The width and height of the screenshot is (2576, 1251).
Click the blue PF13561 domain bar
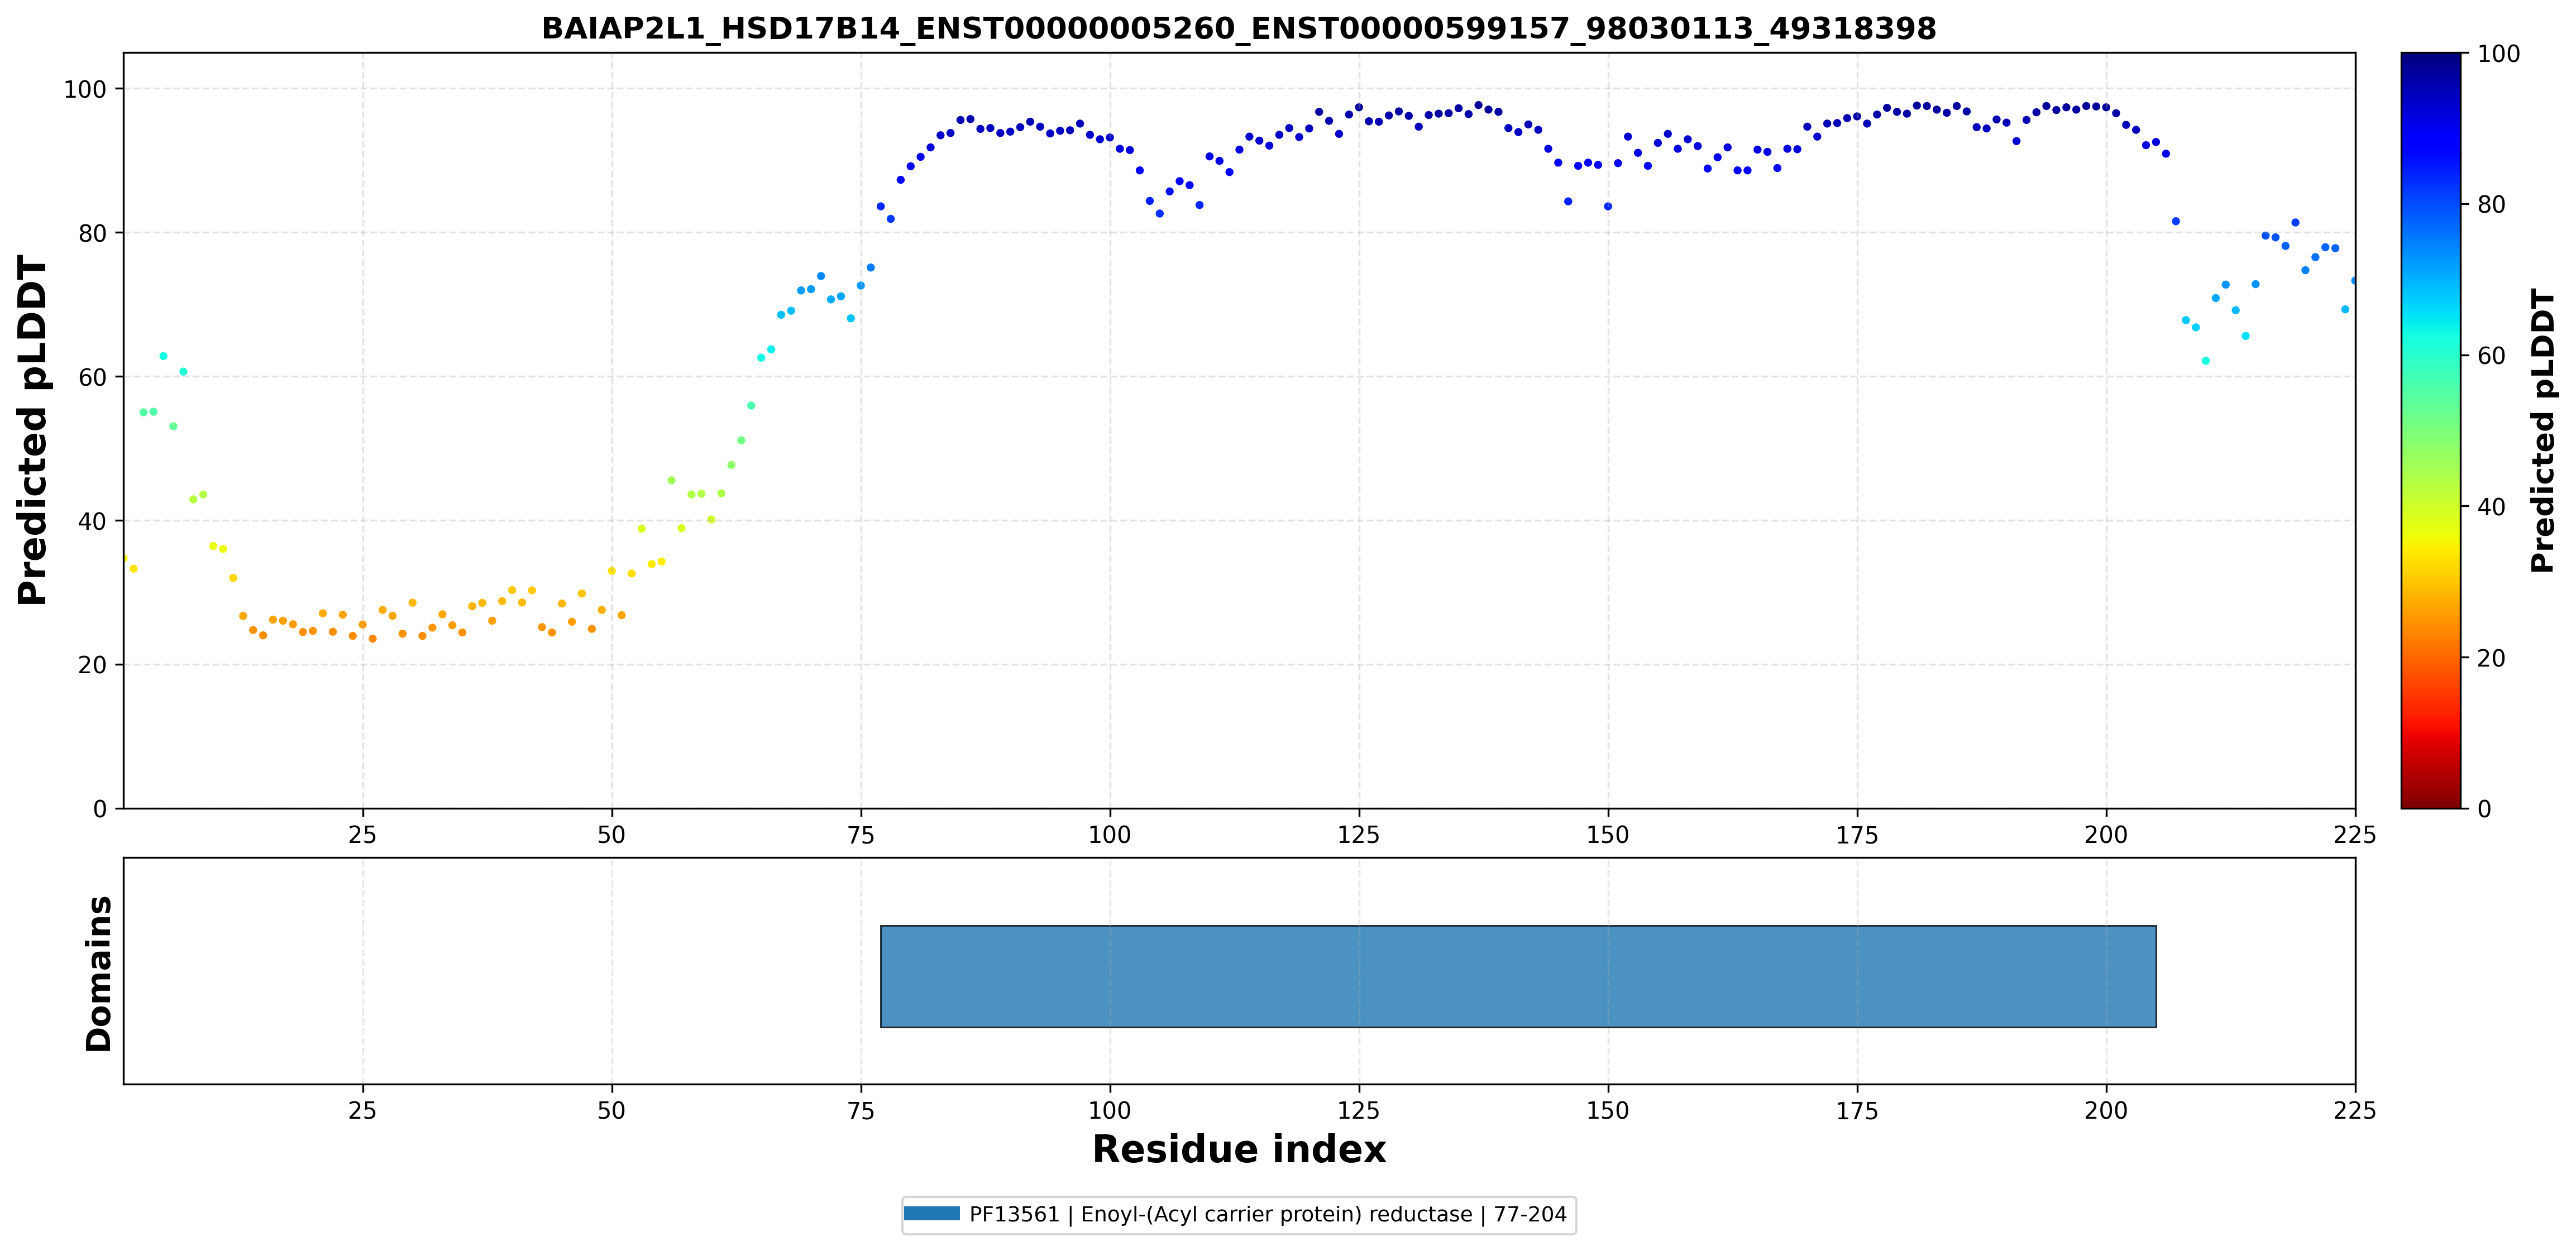point(1518,976)
